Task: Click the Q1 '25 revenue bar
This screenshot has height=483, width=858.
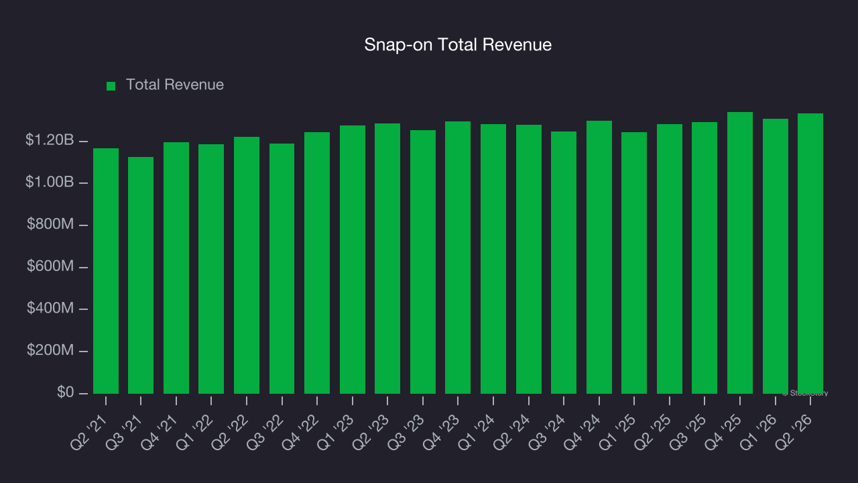Action: (x=634, y=263)
